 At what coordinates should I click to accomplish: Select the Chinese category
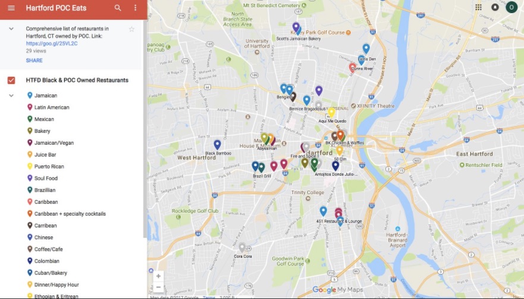(40, 238)
